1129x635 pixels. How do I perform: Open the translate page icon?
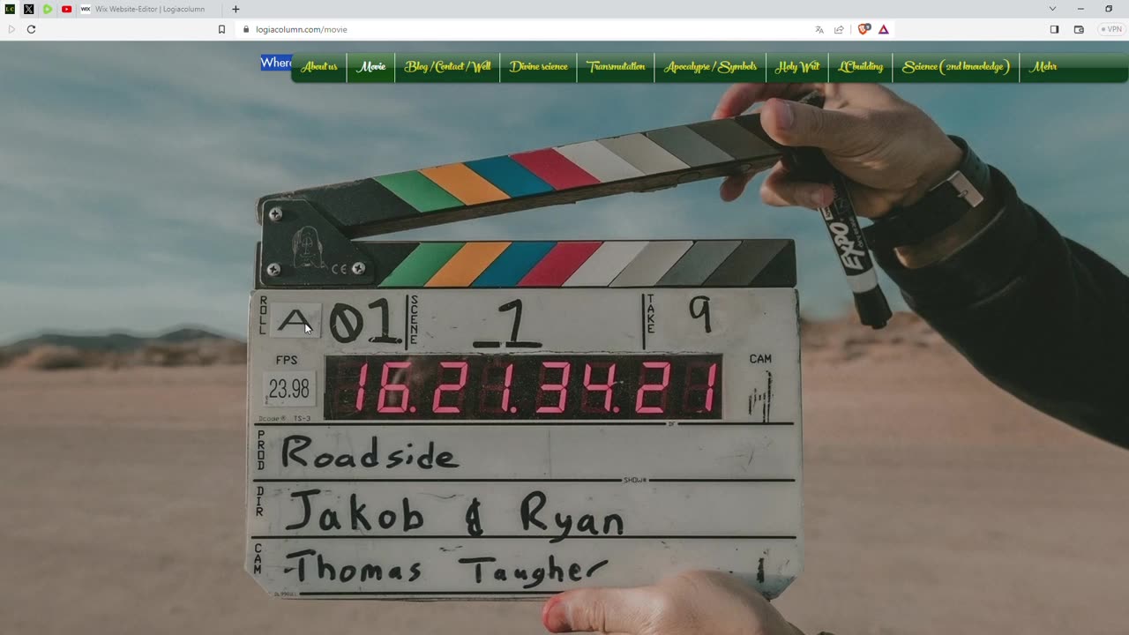819,29
